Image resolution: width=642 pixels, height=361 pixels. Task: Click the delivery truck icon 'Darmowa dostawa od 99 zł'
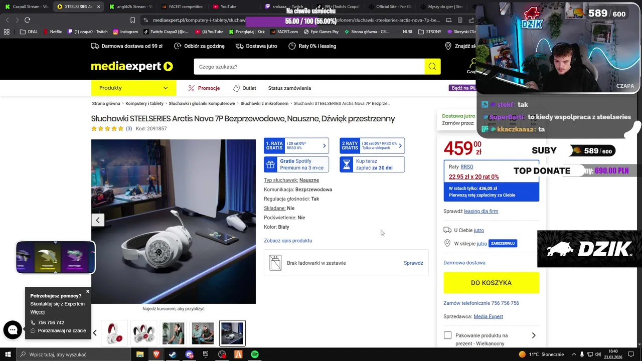(x=127, y=46)
